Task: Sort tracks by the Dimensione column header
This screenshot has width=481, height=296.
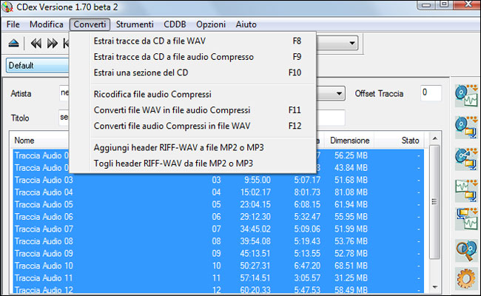Action: pos(349,141)
